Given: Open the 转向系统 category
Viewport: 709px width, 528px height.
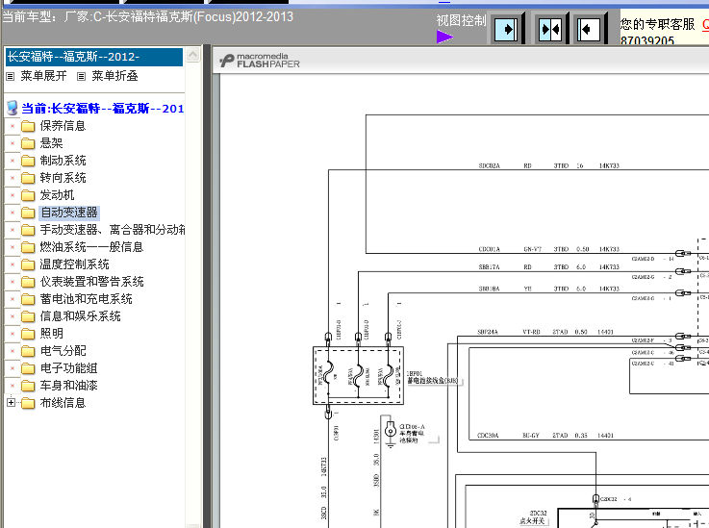Looking at the screenshot, I should click(63, 178).
